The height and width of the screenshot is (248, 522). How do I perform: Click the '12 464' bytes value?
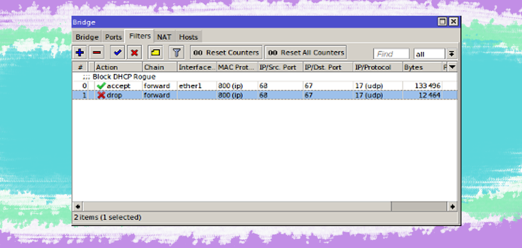point(430,95)
